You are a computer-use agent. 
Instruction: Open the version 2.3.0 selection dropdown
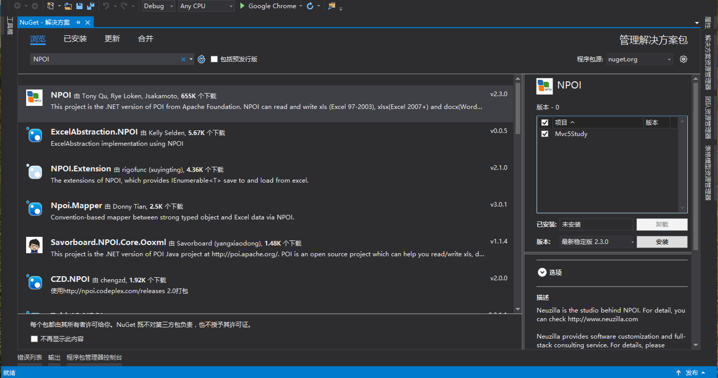point(597,242)
